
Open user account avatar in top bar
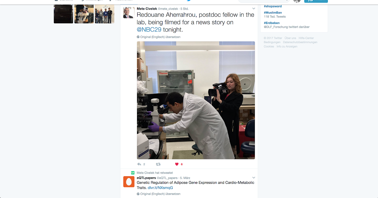(297, 1)
